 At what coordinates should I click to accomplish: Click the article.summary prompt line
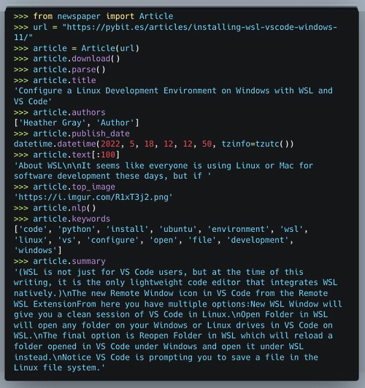[60, 262]
